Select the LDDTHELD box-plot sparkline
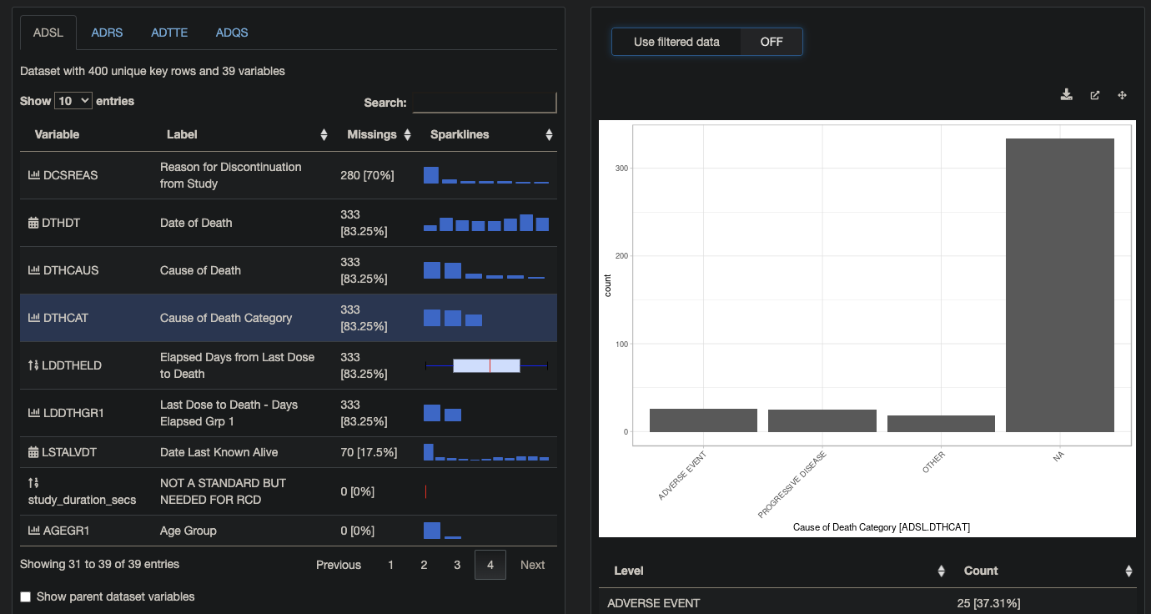Image resolution: width=1151 pixels, height=614 pixels. coord(486,365)
